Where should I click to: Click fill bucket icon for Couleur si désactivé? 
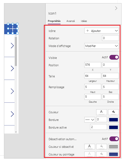[x=101, y=146]
